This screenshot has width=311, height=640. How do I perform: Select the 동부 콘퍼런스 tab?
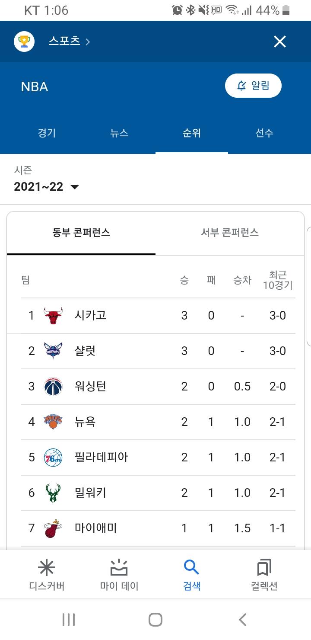point(81,233)
